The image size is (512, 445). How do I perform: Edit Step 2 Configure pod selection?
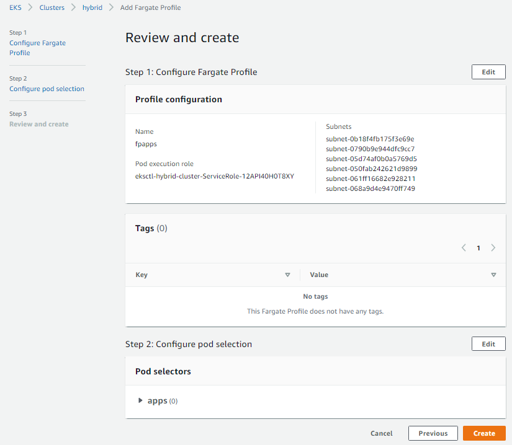[x=488, y=344]
